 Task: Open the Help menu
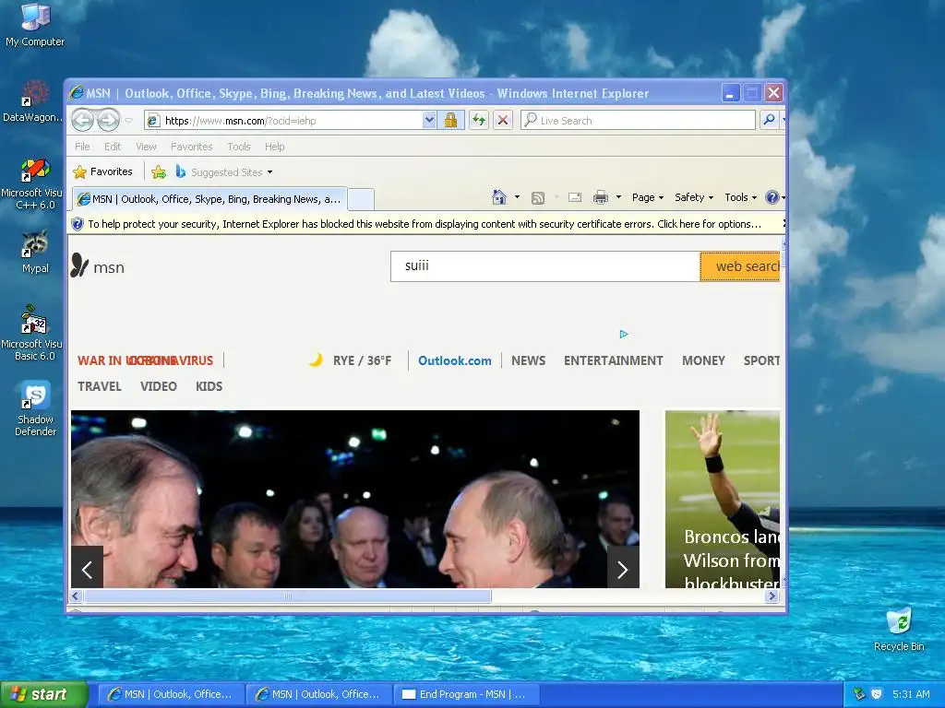274,147
